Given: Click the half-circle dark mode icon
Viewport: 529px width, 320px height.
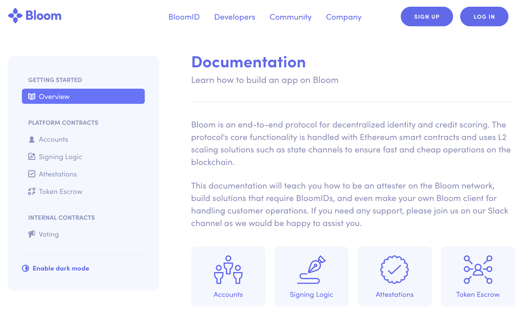Looking at the screenshot, I should pyautogui.click(x=25, y=268).
